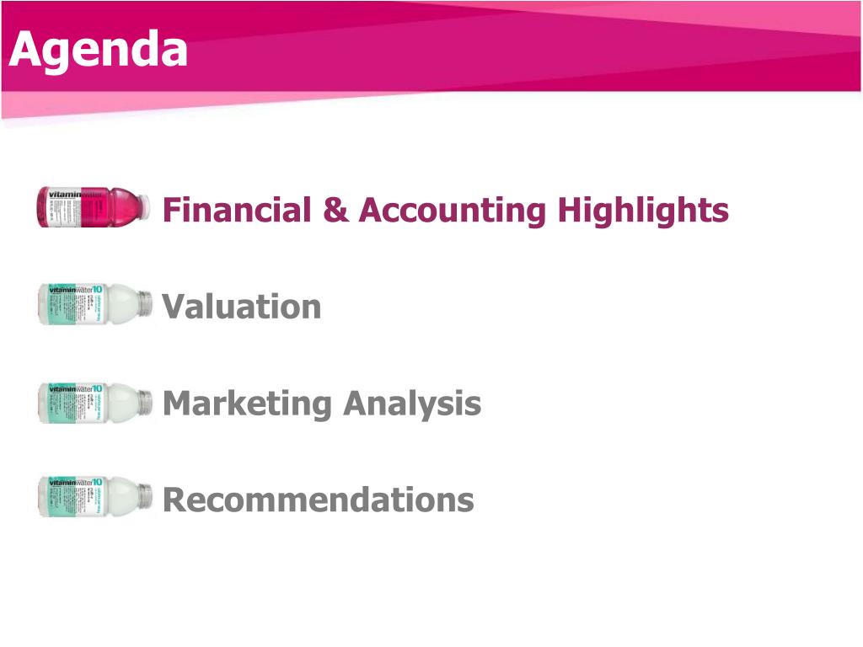Go to the Valuation agenda item
The height and width of the screenshot is (647, 863).
[241, 307]
